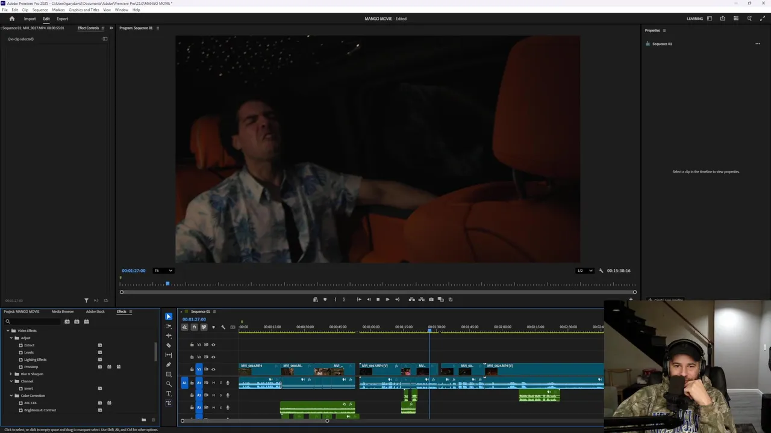The width and height of the screenshot is (771, 433).
Task: Open the Effects panel menu
Action: (131, 312)
